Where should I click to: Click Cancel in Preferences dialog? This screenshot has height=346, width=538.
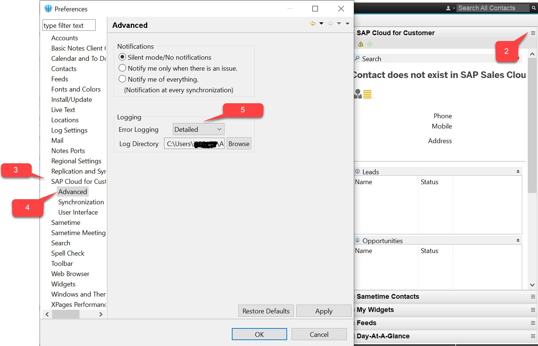[319, 334]
